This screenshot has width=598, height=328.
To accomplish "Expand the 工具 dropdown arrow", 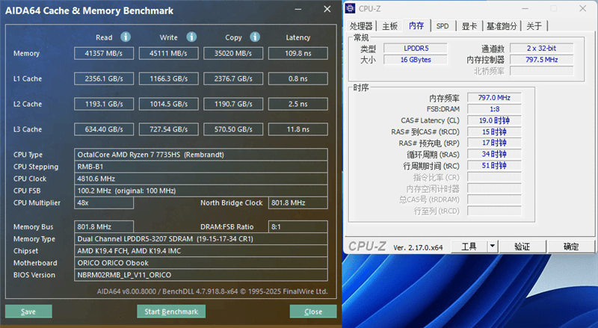I will [x=492, y=246].
